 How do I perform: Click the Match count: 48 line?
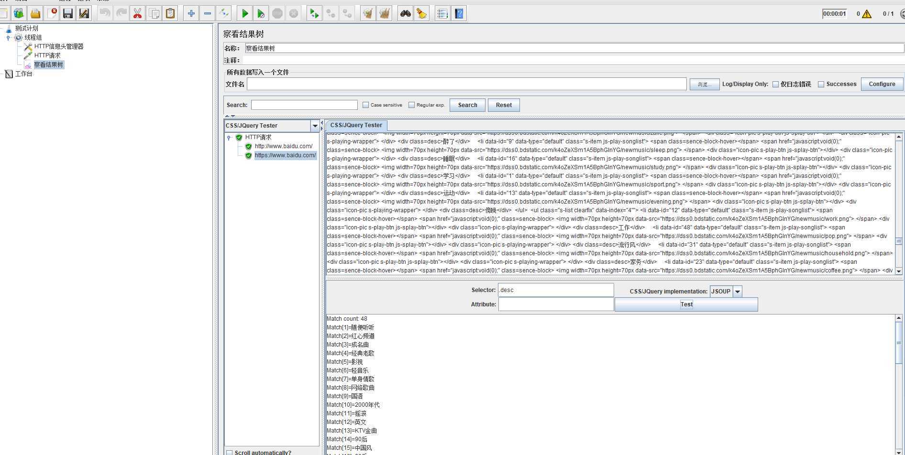point(347,319)
